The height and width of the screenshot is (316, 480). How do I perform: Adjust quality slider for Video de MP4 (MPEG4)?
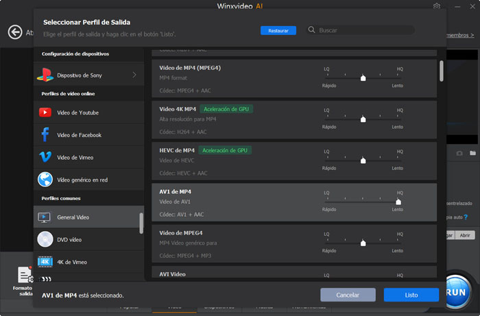[363, 78]
